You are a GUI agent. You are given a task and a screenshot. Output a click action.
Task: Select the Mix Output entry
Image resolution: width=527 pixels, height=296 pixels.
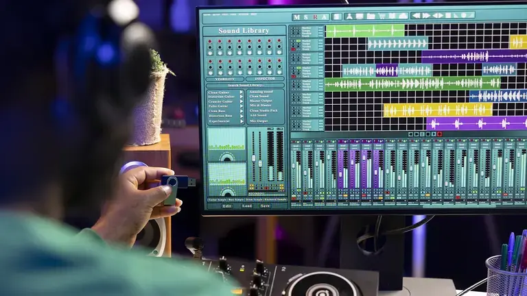coord(259,121)
